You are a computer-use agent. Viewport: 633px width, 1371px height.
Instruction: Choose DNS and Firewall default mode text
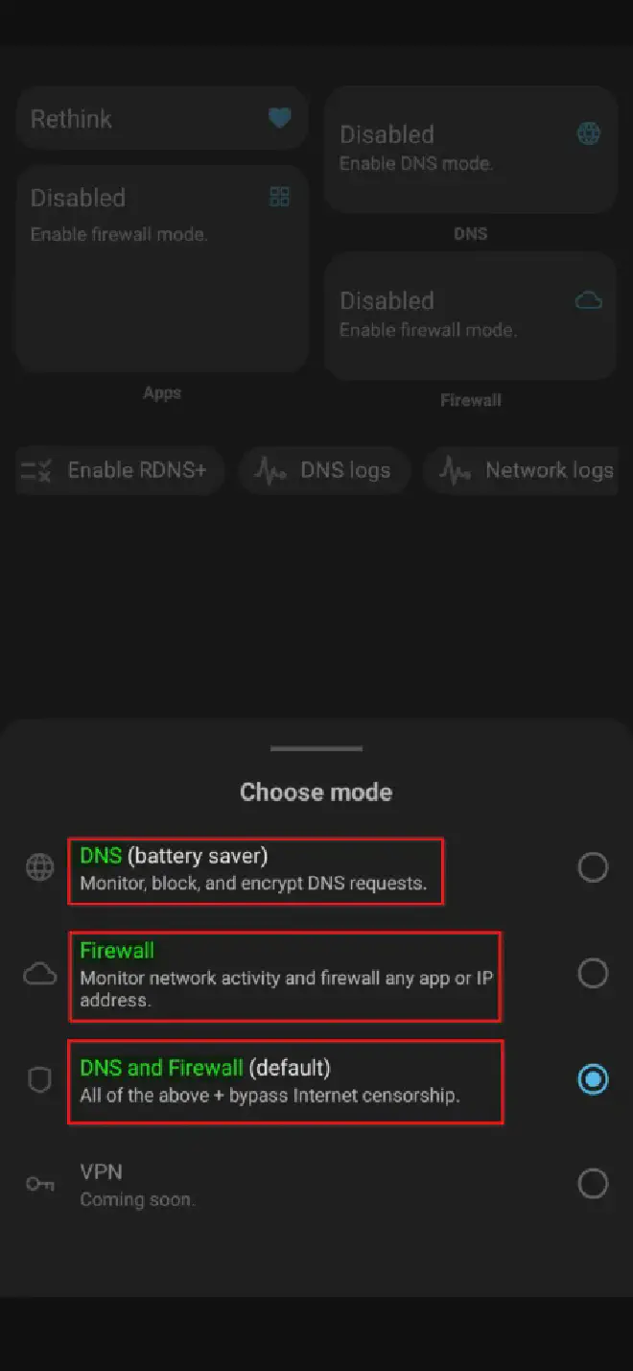click(205, 1067)
